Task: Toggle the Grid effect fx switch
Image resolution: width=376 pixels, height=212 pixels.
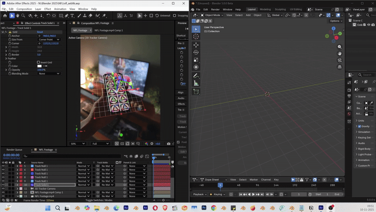Action: [6, 32]
